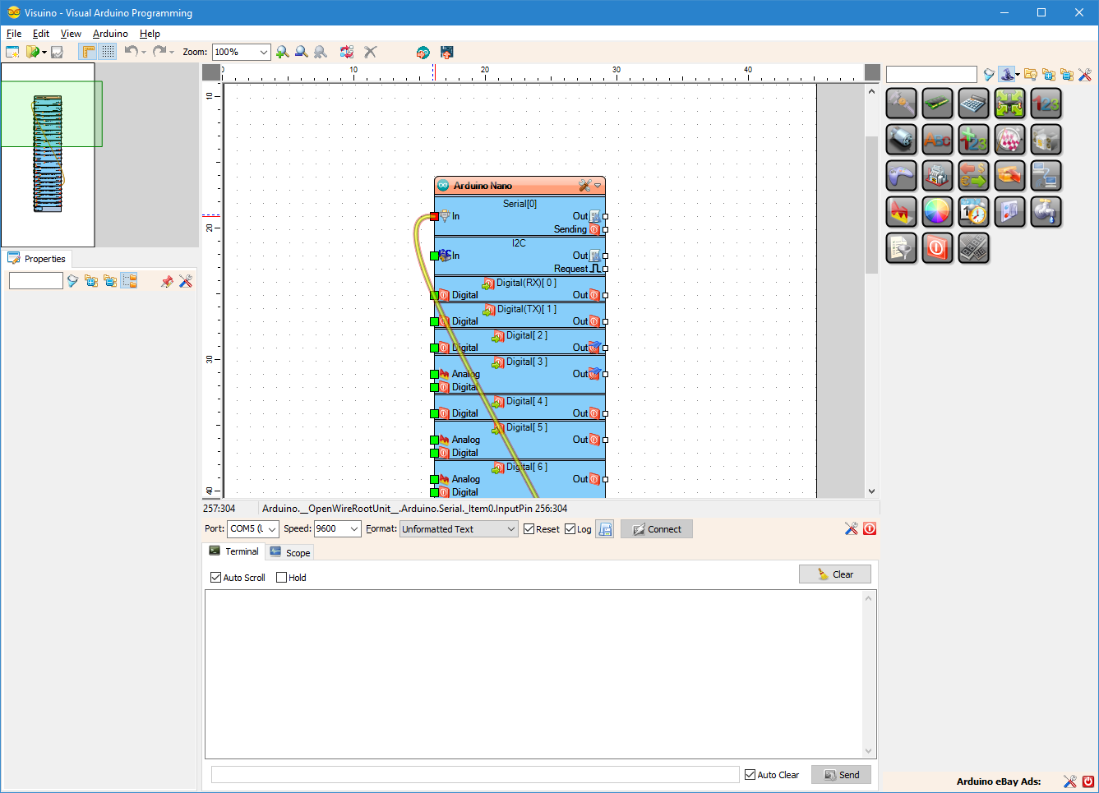Switch to the Terminal tab
Image resolution: width=1099 pixels, height=793 pixels.
click(233, 551)
